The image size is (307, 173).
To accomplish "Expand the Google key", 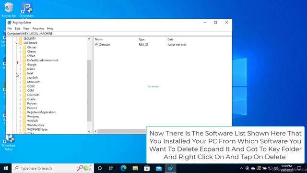I will 20,65.
